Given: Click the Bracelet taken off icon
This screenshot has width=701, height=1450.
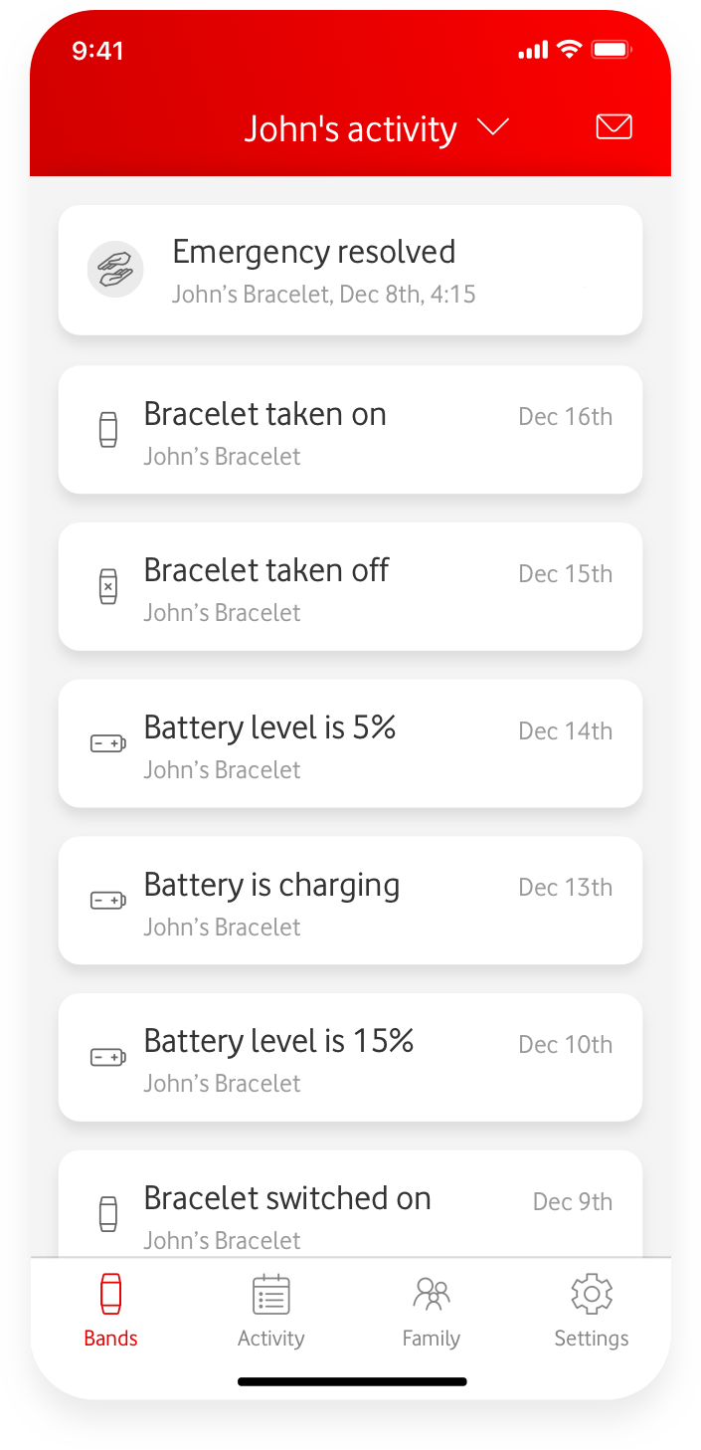Looking at the screenshot, I should click(x=108, y=586).
